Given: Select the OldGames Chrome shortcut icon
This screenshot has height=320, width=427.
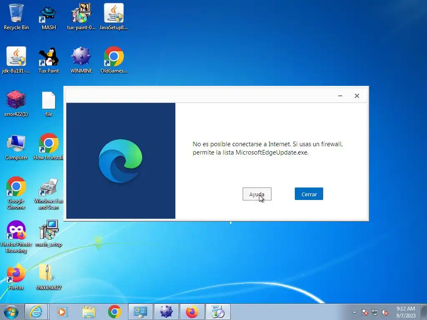Looking at the screenshot, I should click(113, 60).
